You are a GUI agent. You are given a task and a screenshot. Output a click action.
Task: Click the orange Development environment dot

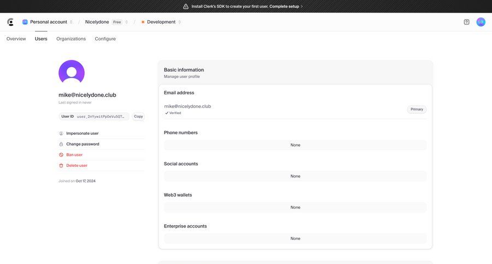pos(143,22)
